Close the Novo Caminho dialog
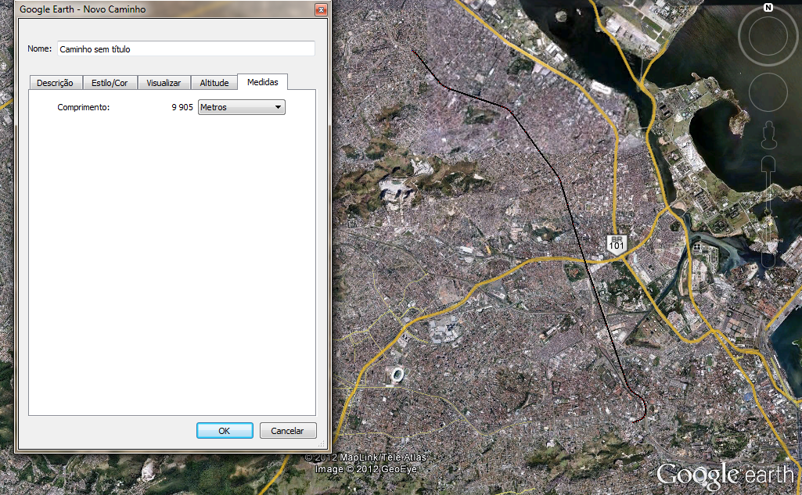 click(x=320, y=10)
